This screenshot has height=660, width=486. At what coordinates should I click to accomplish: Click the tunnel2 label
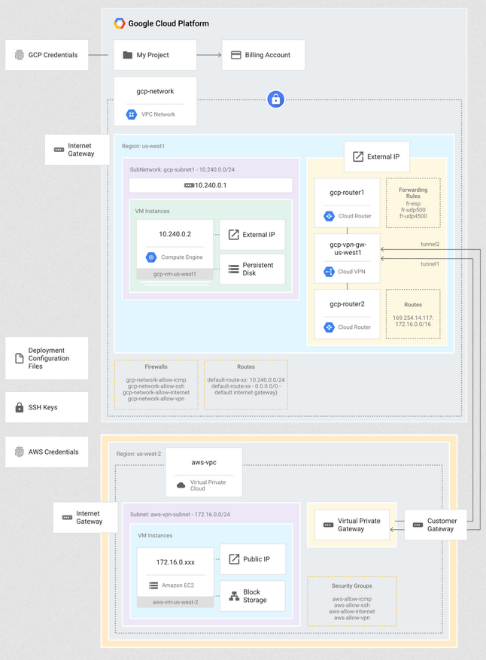pyautogui.click(x=430, y=244)
